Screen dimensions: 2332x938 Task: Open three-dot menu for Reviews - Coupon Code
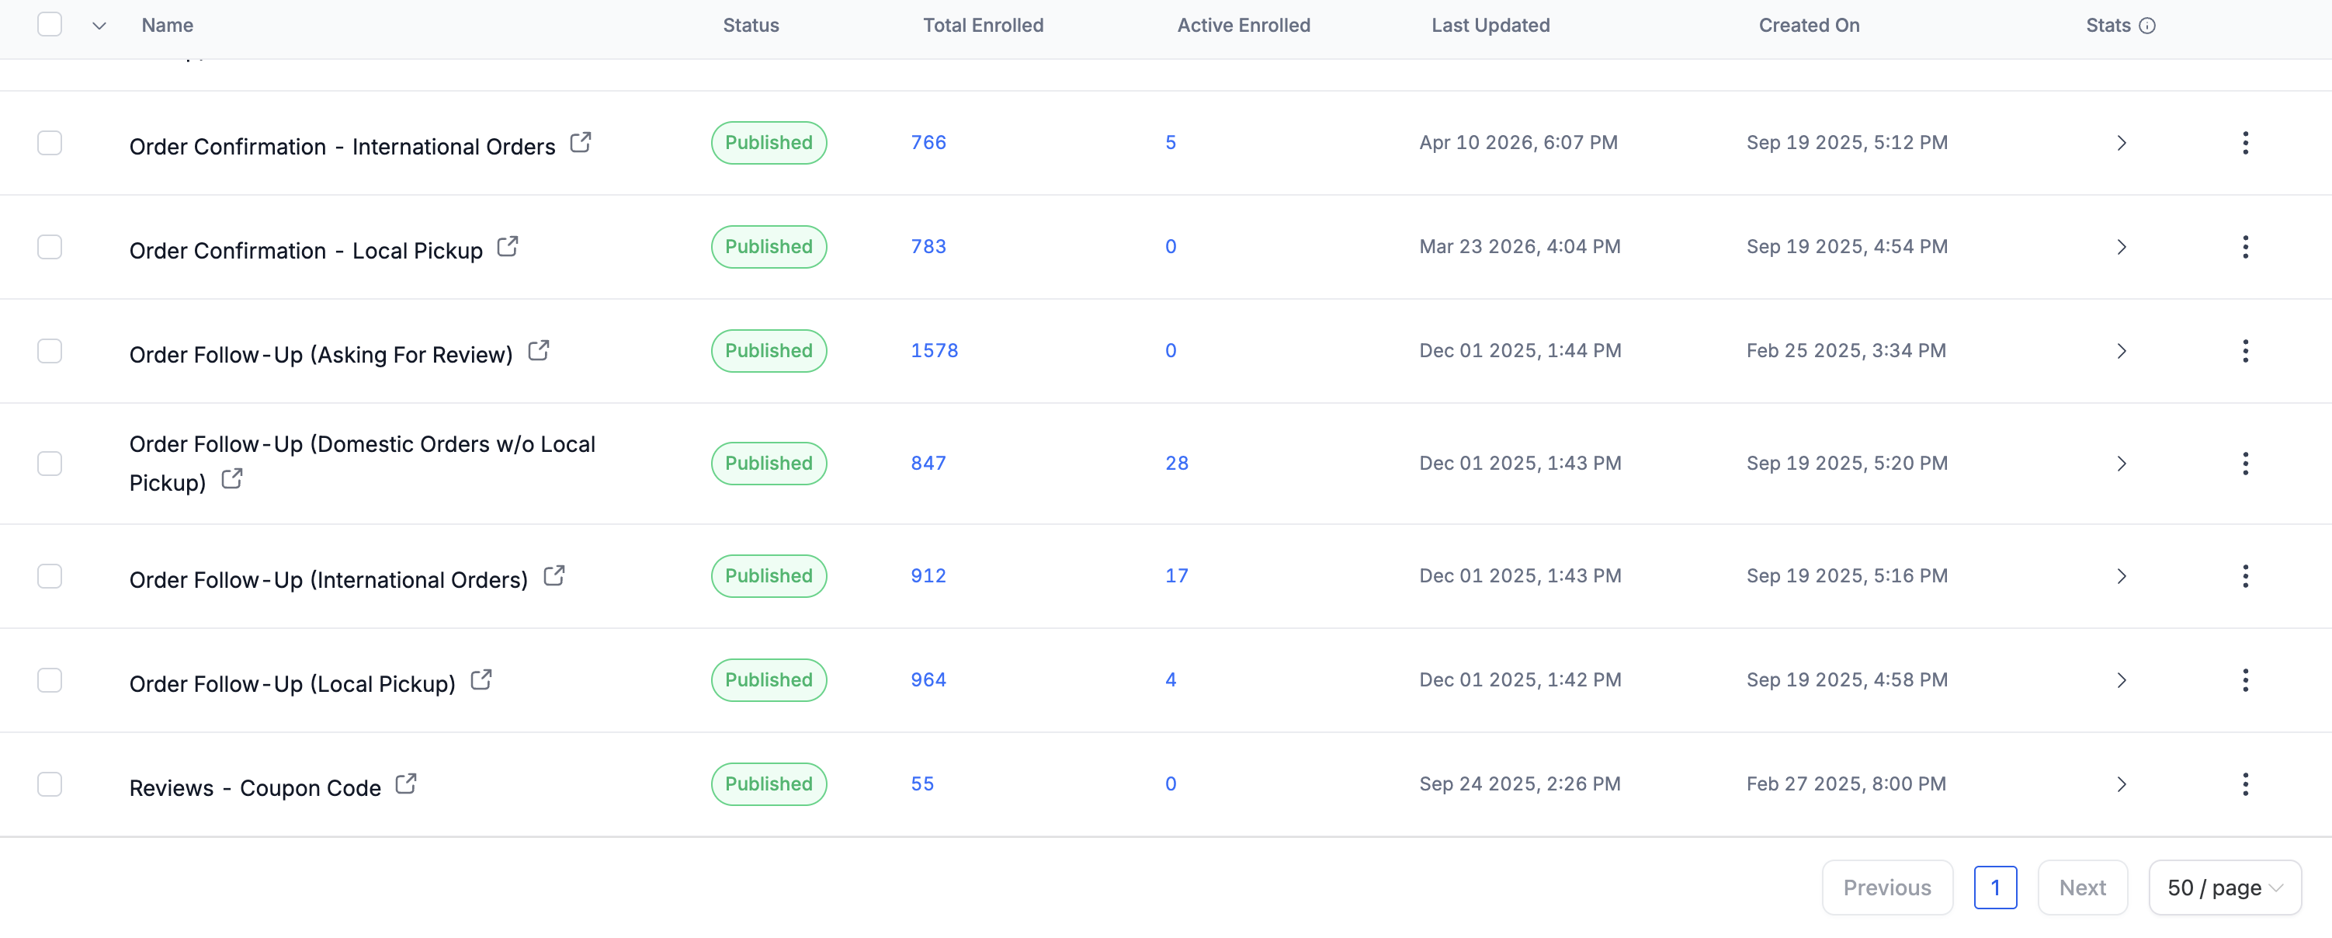(2245, 785)
